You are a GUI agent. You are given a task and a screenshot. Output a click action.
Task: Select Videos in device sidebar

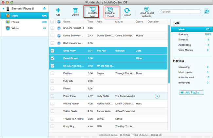tap(25, 28)
